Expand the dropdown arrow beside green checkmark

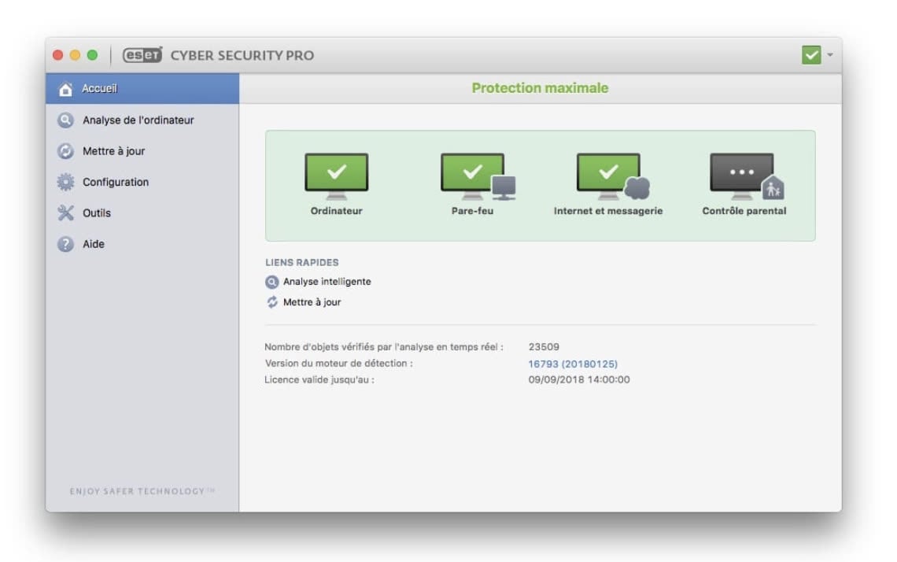[x=830, y=55]
